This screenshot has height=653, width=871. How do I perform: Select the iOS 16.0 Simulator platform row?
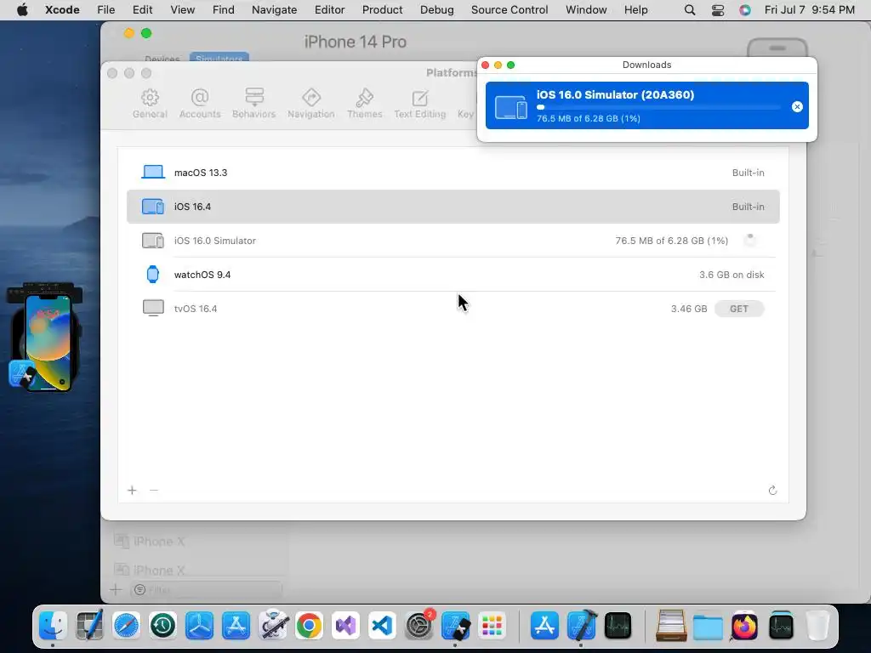click(x=453, y=241)
